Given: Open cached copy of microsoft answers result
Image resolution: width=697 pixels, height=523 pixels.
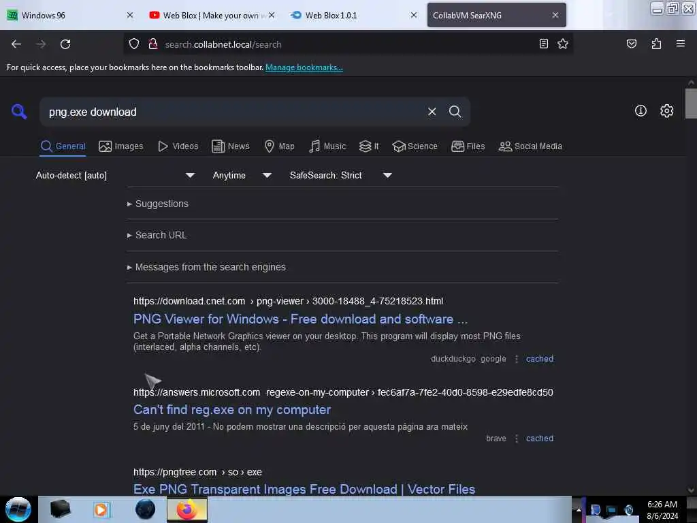Looking at the screenshot, I should pos(540,439).
